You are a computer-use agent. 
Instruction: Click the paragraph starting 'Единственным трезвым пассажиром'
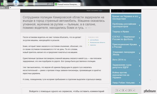[62, 60]
